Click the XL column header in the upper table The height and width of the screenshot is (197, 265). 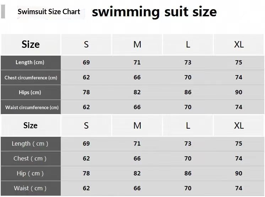pos(239,44)
